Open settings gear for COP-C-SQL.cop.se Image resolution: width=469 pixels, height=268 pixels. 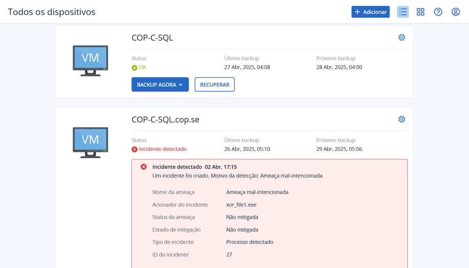402,119
